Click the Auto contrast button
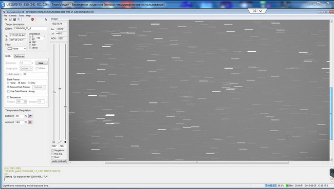Screen dimensions: 334x189 coord(59,161)
